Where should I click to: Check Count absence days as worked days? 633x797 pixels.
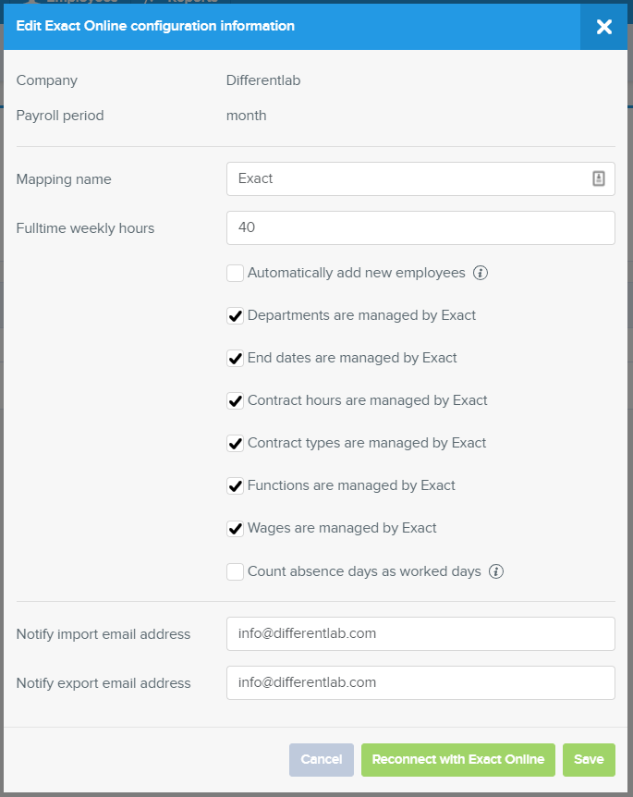click(x=235, y=571)
